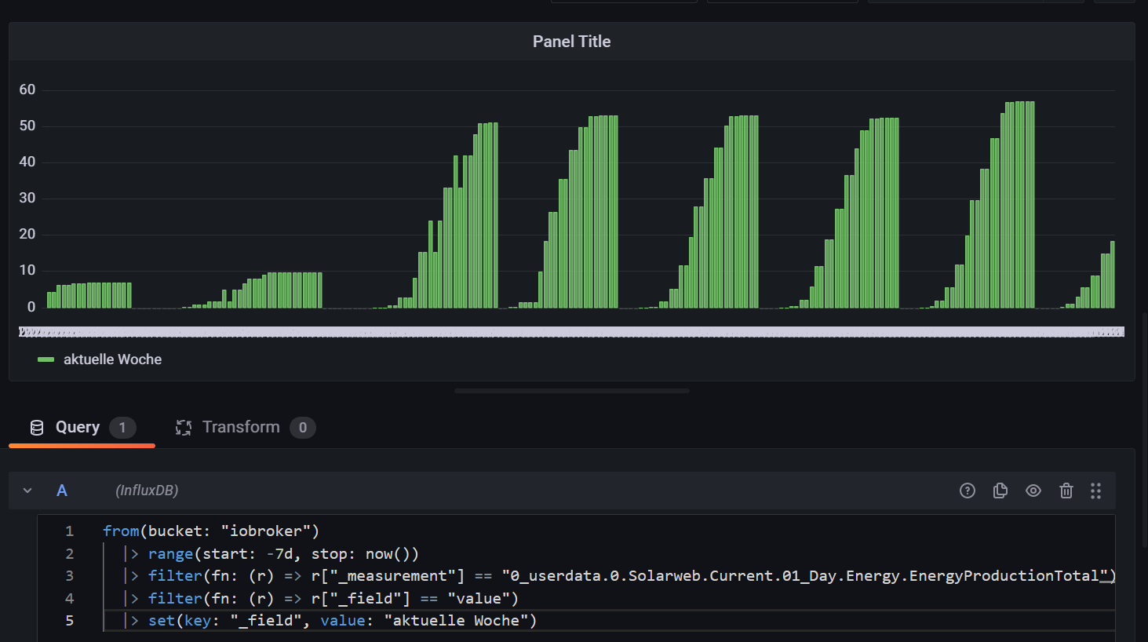Click line number 5 in editor gutter
Image resolution: width=1148 pixels, height=642 pixels.
pyautogui.click(x=70, y=621)
